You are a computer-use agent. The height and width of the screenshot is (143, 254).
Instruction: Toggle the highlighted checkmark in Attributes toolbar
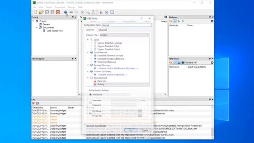[x=175, y=21]
